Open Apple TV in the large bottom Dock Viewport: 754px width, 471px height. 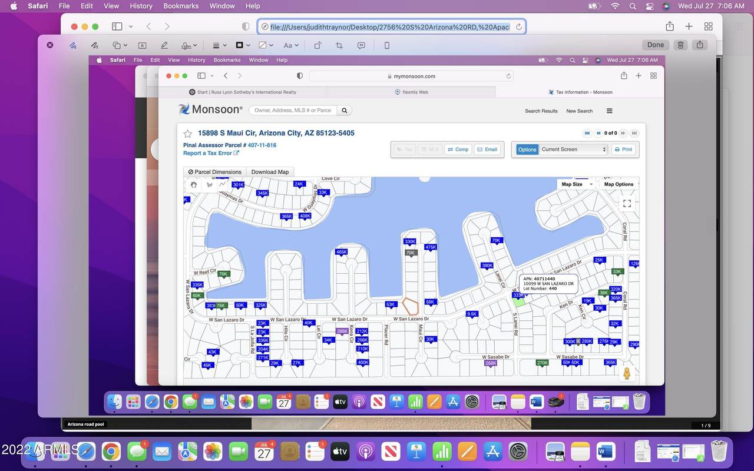point(340,452)
